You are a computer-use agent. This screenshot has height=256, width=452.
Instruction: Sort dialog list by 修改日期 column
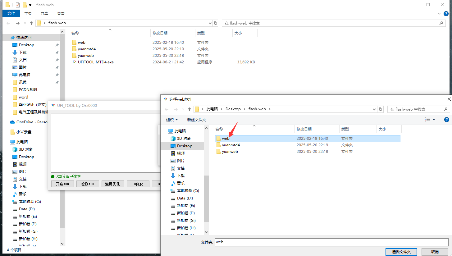(304, 129)
